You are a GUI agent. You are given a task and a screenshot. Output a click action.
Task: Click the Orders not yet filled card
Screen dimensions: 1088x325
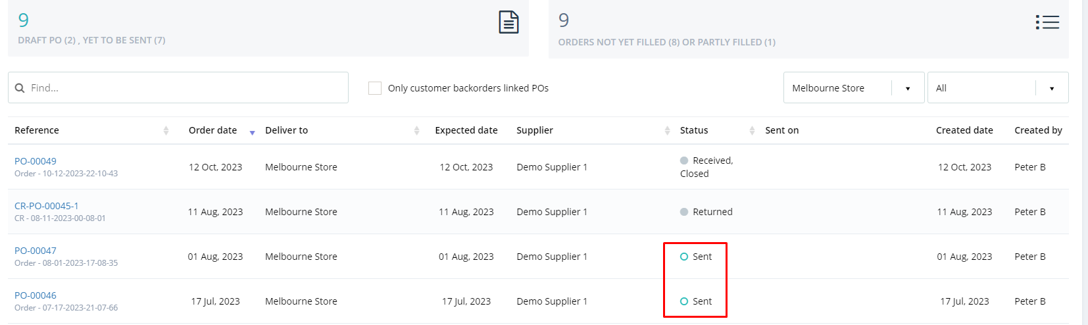coord(808,29)
